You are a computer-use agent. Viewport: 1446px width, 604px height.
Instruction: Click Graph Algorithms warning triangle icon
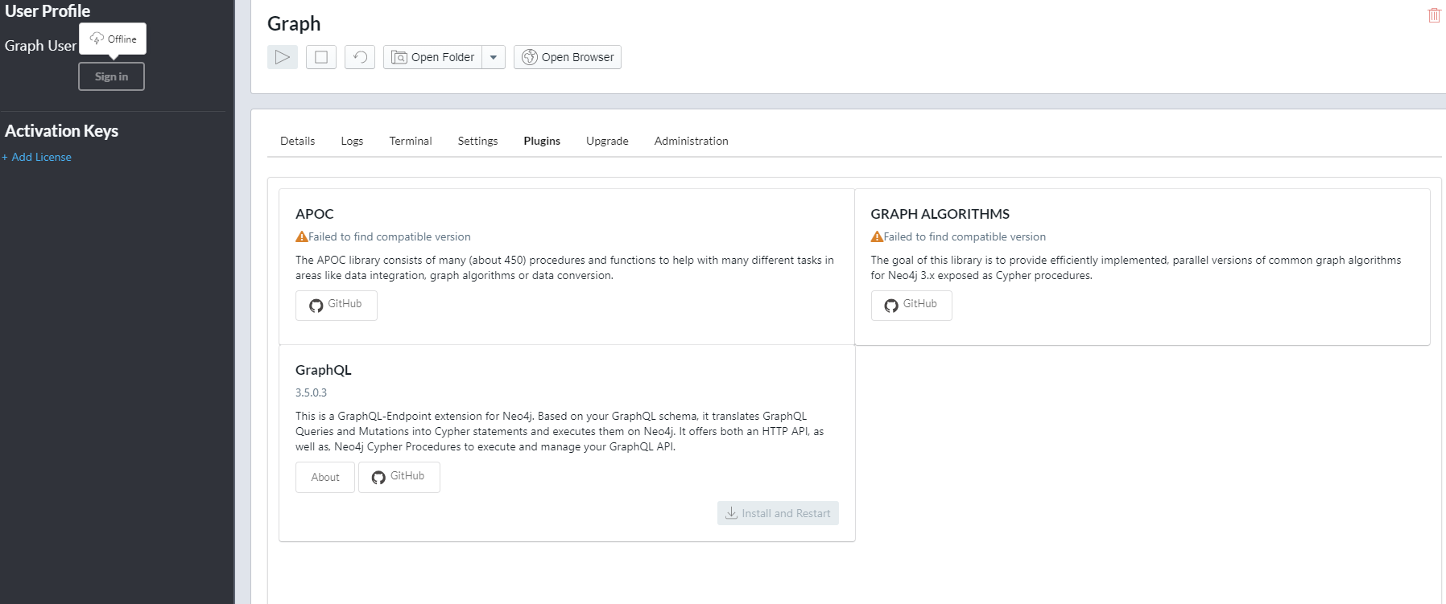click(877, 236)
